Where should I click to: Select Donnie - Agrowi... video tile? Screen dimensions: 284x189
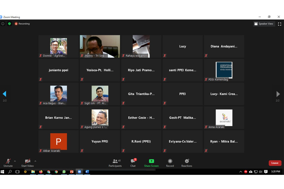coord(59,46)
